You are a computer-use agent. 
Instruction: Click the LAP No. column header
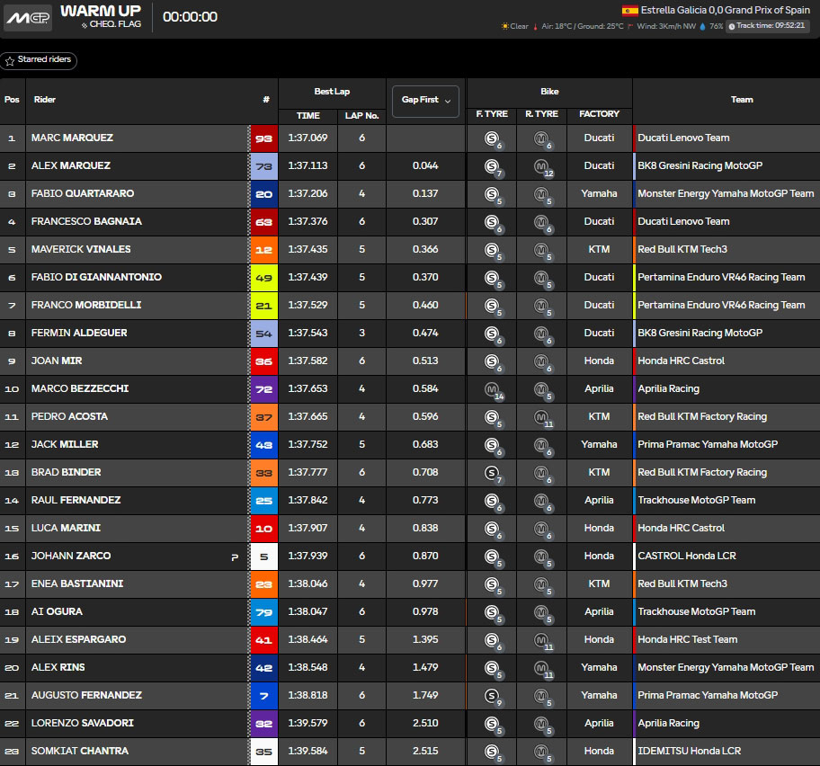[361, 115]
